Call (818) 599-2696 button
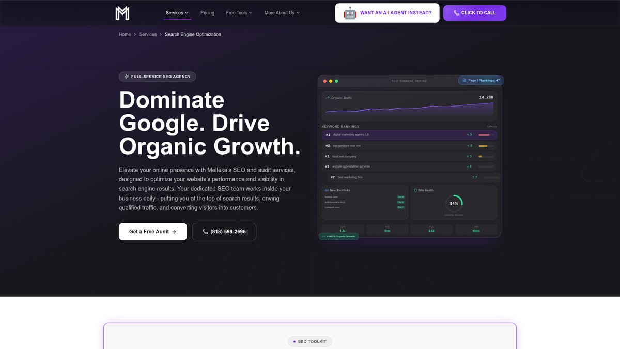This screenshot has height=349, width=620. [224, 232]
